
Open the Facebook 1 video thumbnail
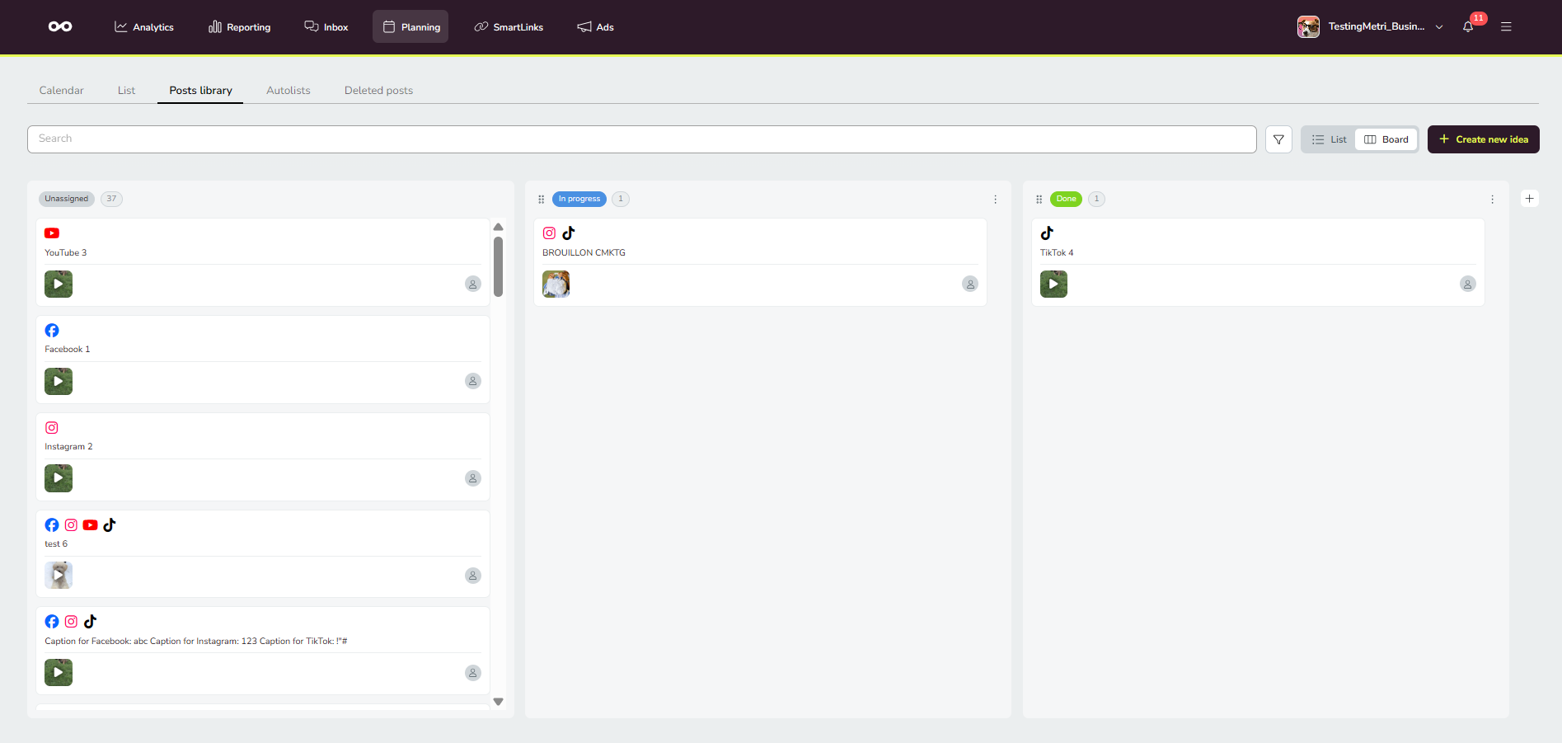pyautogui.click(x=59, y=381)
